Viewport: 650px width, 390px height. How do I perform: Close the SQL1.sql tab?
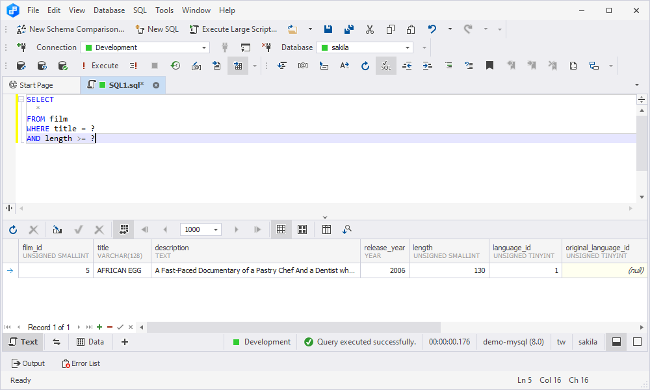[156, 85]
